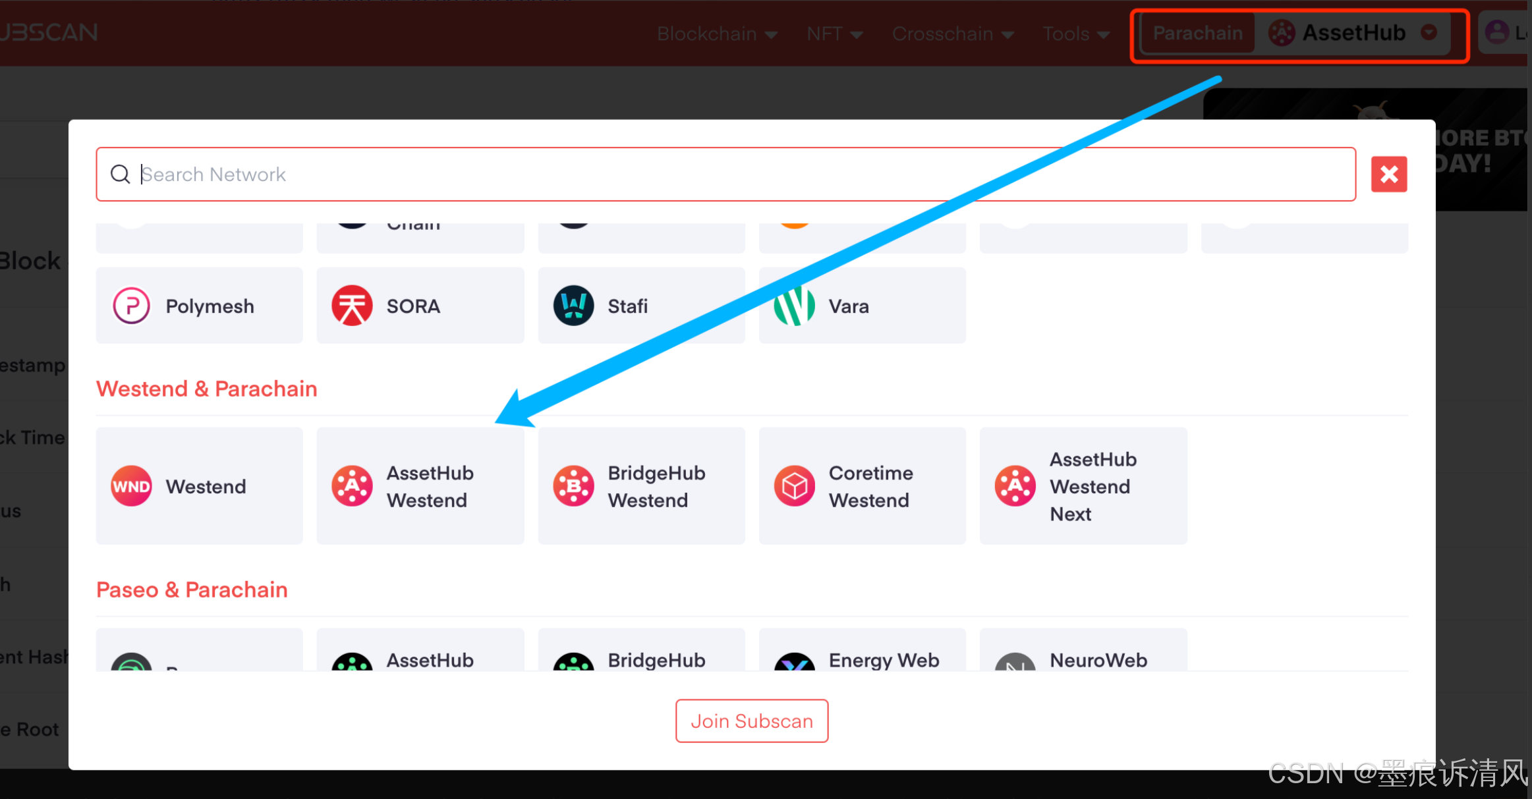Viewport: 1532px width, 799px height.
Task: Click the Polymesh network logo icon
Action: click(x=131, y=306)
